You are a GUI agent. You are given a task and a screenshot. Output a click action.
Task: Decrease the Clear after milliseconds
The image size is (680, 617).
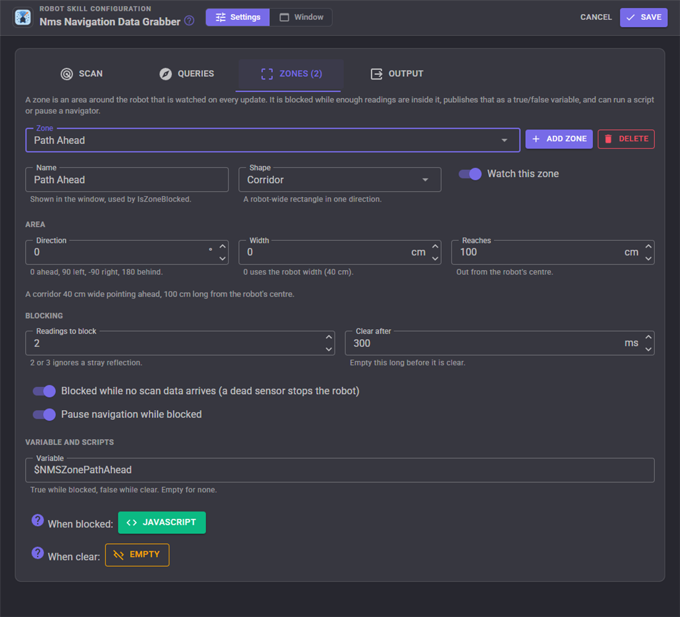(x=648, y=349)
